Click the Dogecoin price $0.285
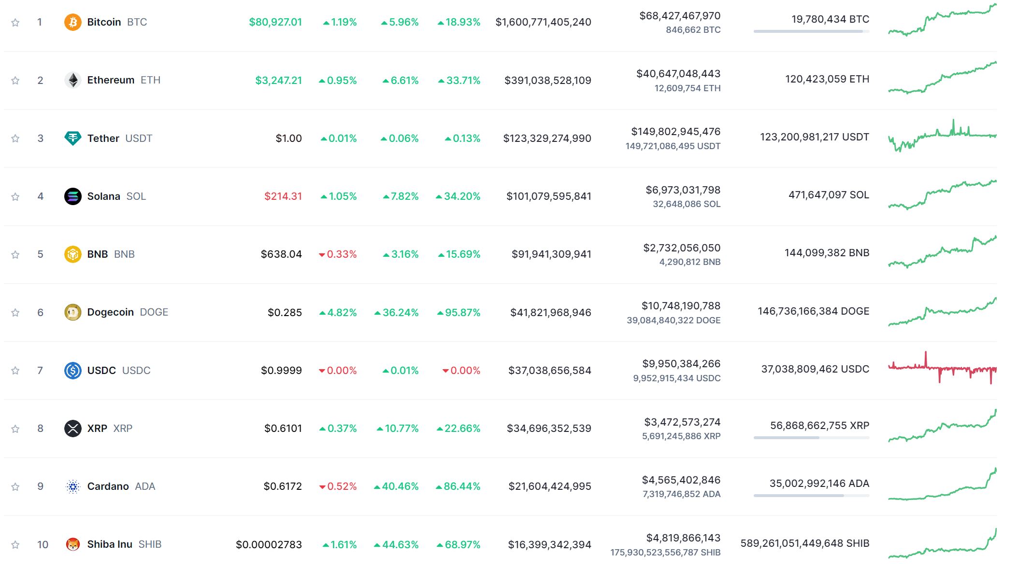 point(285,313)
